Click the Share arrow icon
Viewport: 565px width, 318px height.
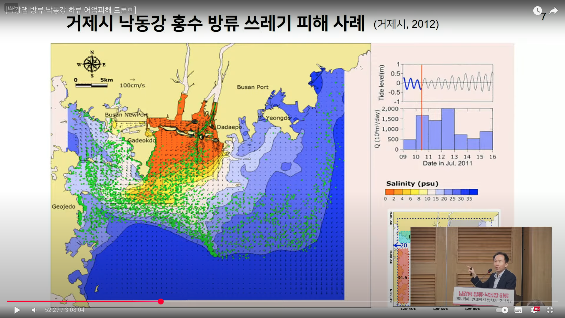[554, 11]
